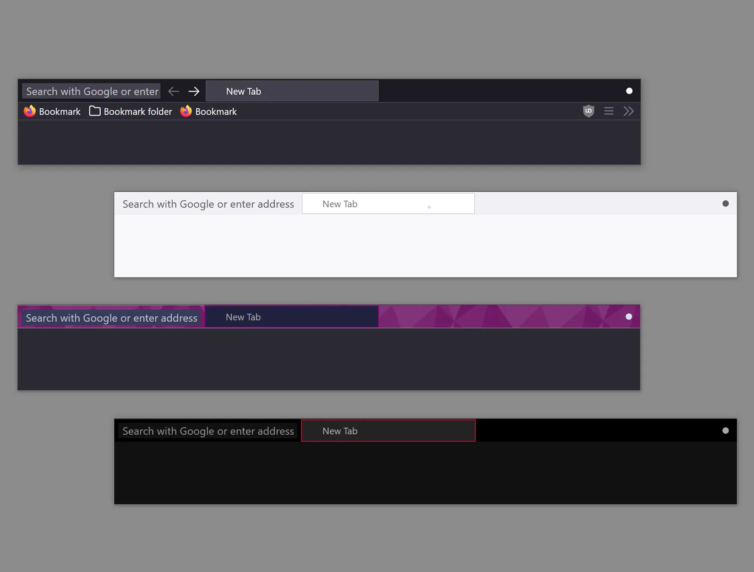Image resolution: width=754 pixels, height=572 pixels.
Task: Expand the overflow toolbar chevron
Action: [x=628, y=111]
